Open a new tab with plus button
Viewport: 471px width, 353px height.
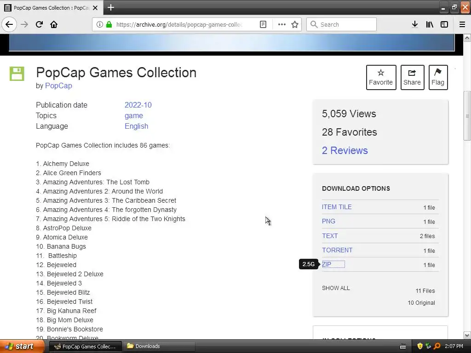[110, 7]
